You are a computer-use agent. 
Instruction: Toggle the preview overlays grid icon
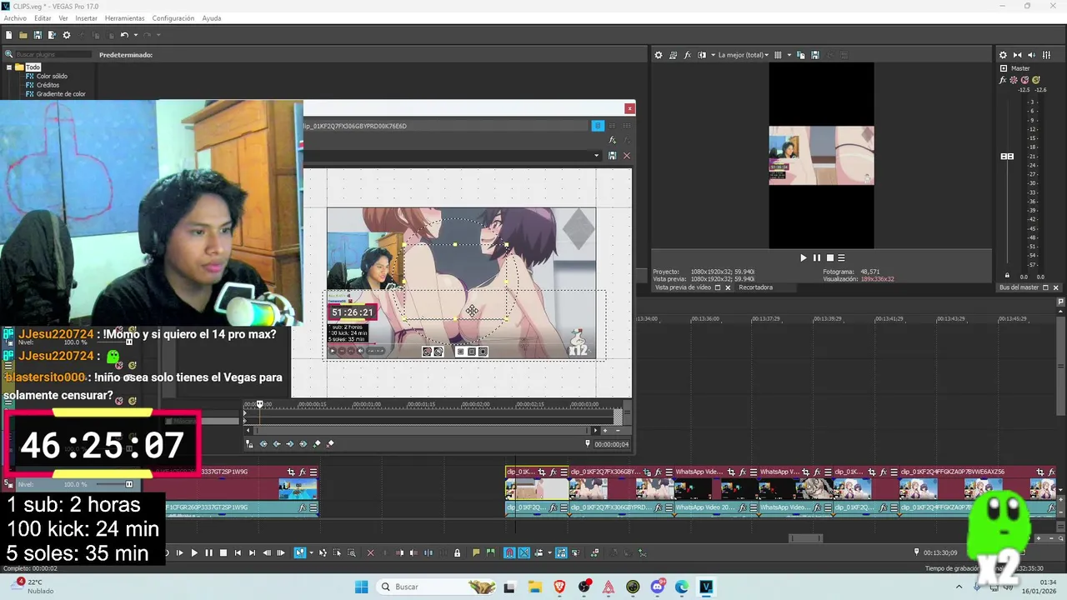click(x=778, y=55)
